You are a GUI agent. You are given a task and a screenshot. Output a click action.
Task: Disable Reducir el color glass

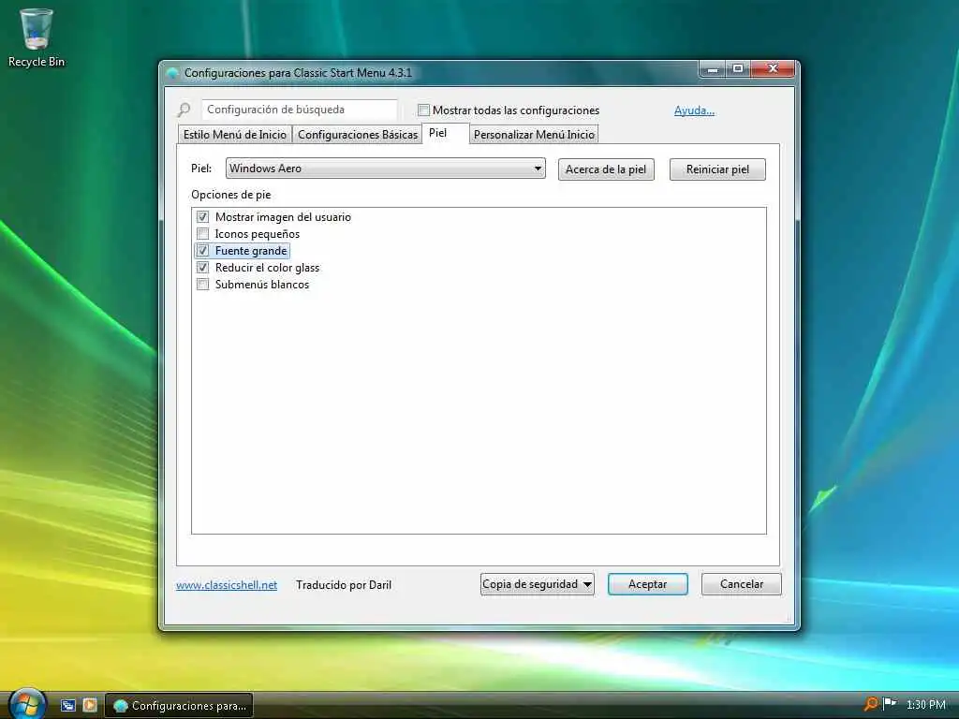click(203, 267)
